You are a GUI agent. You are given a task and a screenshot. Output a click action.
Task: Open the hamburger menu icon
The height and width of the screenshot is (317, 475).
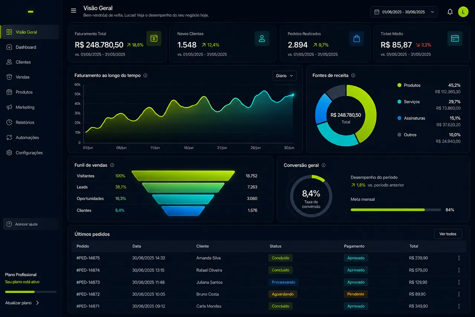coord(73,11)
